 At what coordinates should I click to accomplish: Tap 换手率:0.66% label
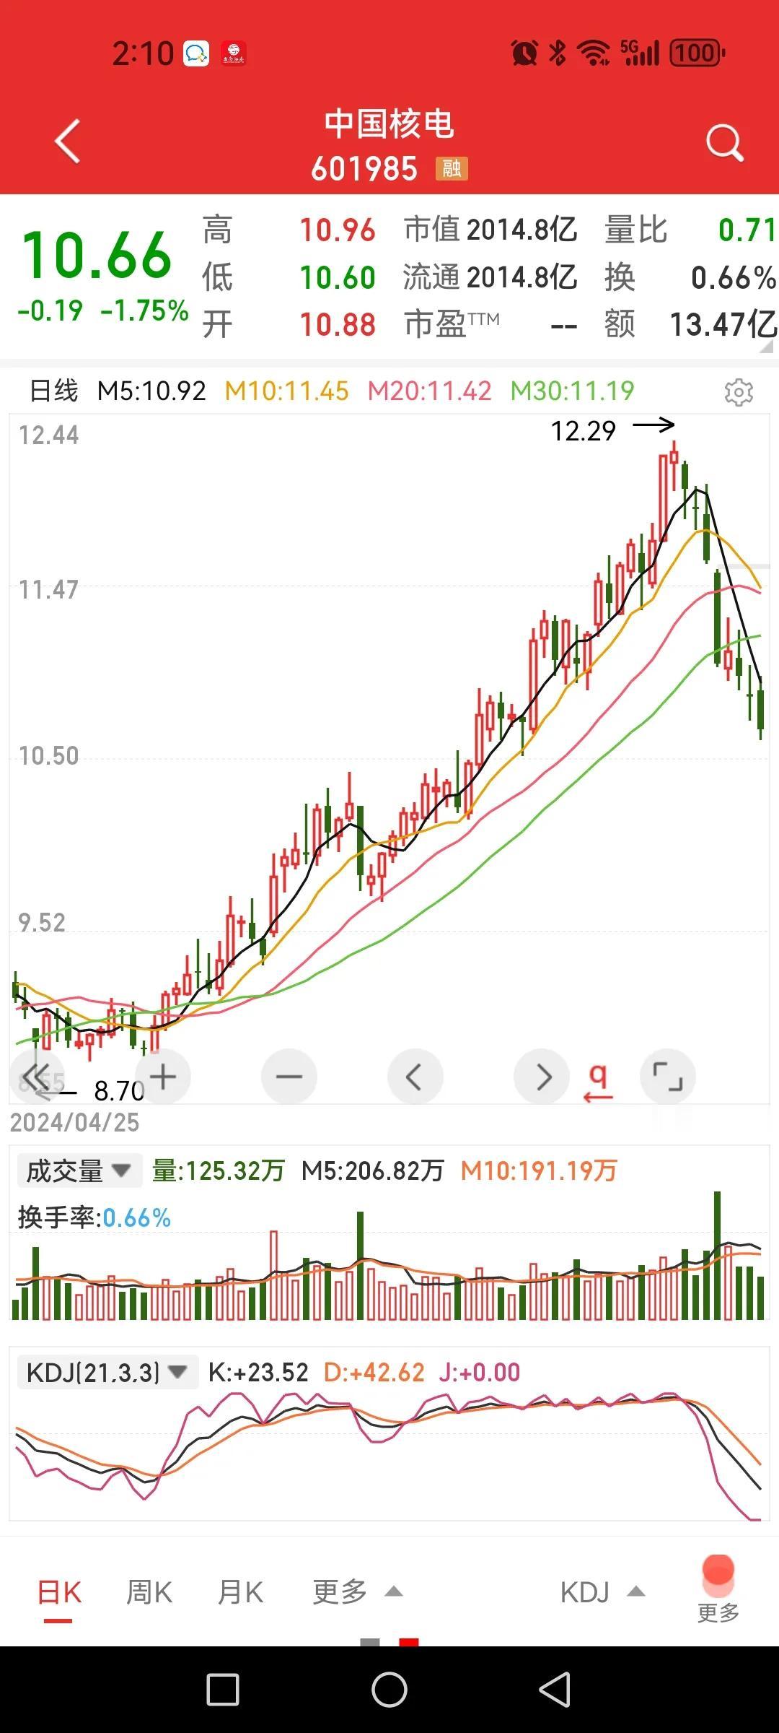coord(94,1217)
